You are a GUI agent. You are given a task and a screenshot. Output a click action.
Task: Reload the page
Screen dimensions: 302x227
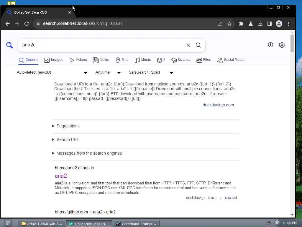click(27, 24)
